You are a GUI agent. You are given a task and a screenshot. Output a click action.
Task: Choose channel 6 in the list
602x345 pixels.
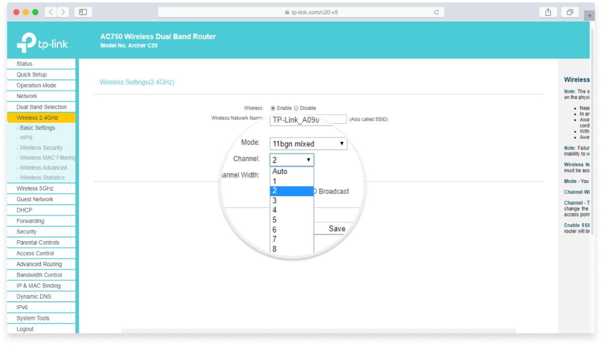[x=292, y=230]
